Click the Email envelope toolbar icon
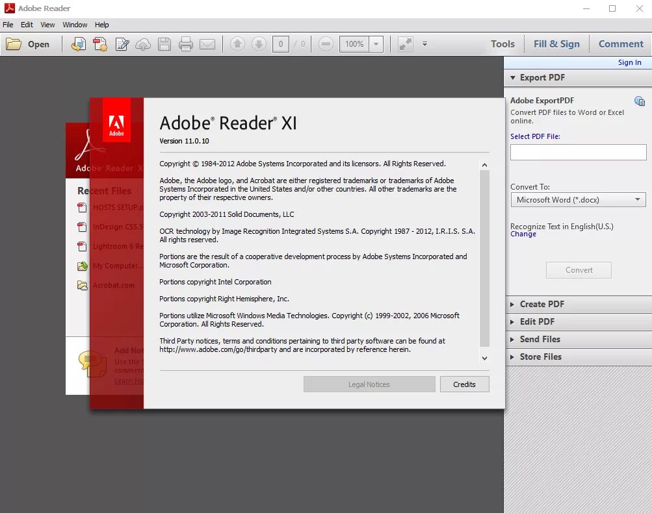 click(207, 44)
